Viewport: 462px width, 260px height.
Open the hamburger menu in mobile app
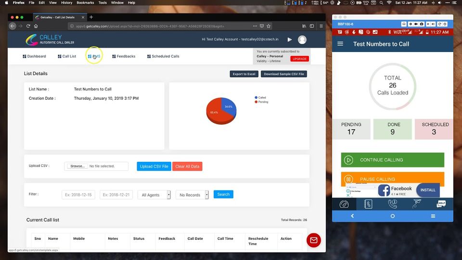click(x=340, y=44)
